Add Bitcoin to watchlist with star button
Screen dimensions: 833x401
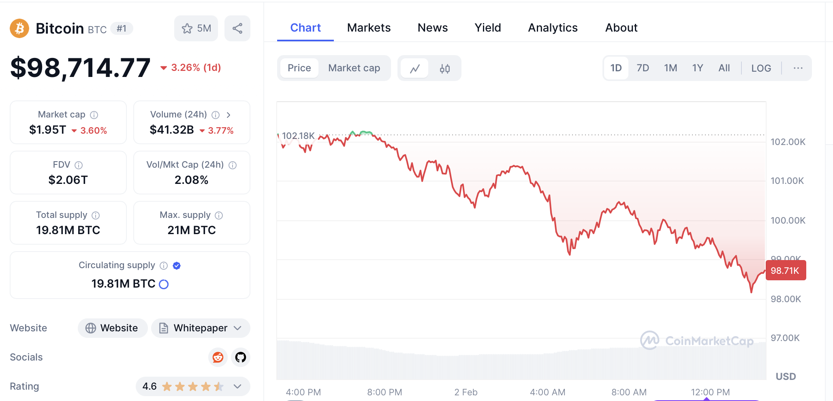coord(196,28)
